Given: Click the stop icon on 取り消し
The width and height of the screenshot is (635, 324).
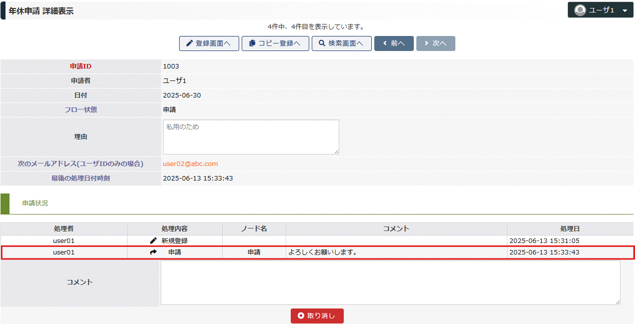Looking at the screenshot, I should (x=301, y=315).
